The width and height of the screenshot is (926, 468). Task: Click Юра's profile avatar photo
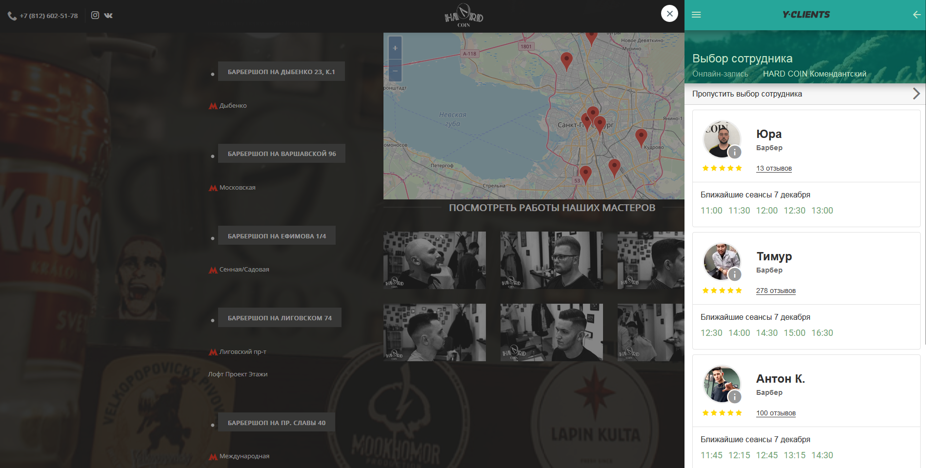[722, 139]
